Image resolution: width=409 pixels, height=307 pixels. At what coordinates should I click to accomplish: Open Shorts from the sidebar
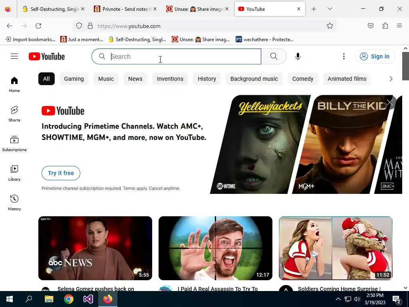coord(14,114)
